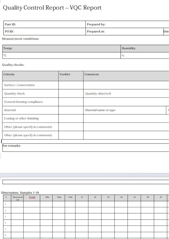The width and height of the screenshot is (169, 239).
Task: Click inside the 'For remarks' box
Action: (x=86, y=148)
